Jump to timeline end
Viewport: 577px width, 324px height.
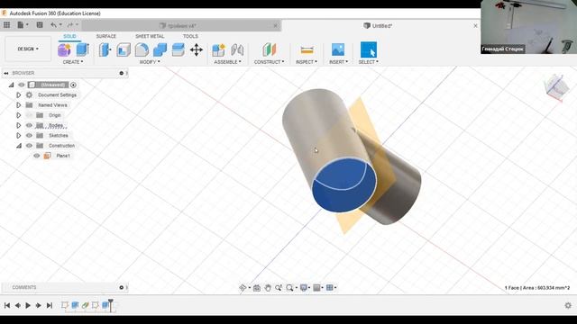pos(50,305)
